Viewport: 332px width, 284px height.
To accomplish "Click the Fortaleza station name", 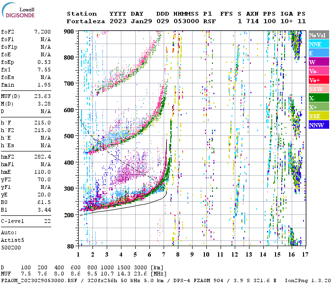I will [86, 21].
